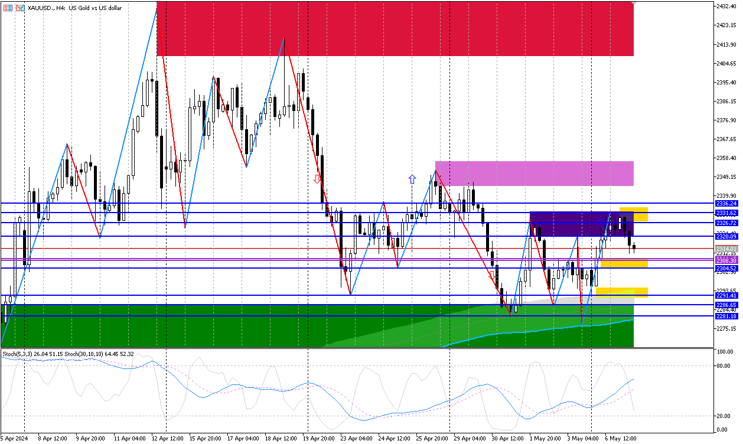Select the dark purple zone rectangle near 2326
The image size is (743, 444).
coord(582,224)
